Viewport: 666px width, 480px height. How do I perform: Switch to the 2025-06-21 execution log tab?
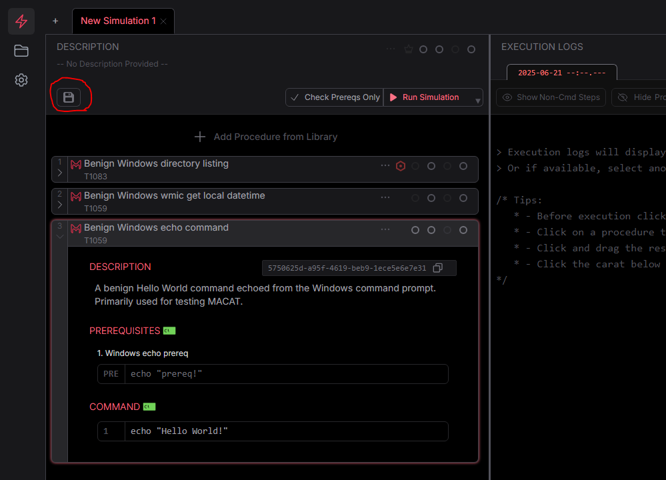562,72
